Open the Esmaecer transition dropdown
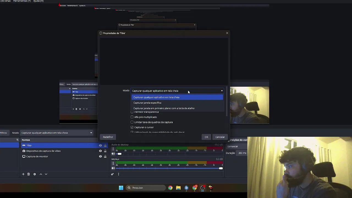352x198 pixels. pyautogui.click(x=237, y=147)
